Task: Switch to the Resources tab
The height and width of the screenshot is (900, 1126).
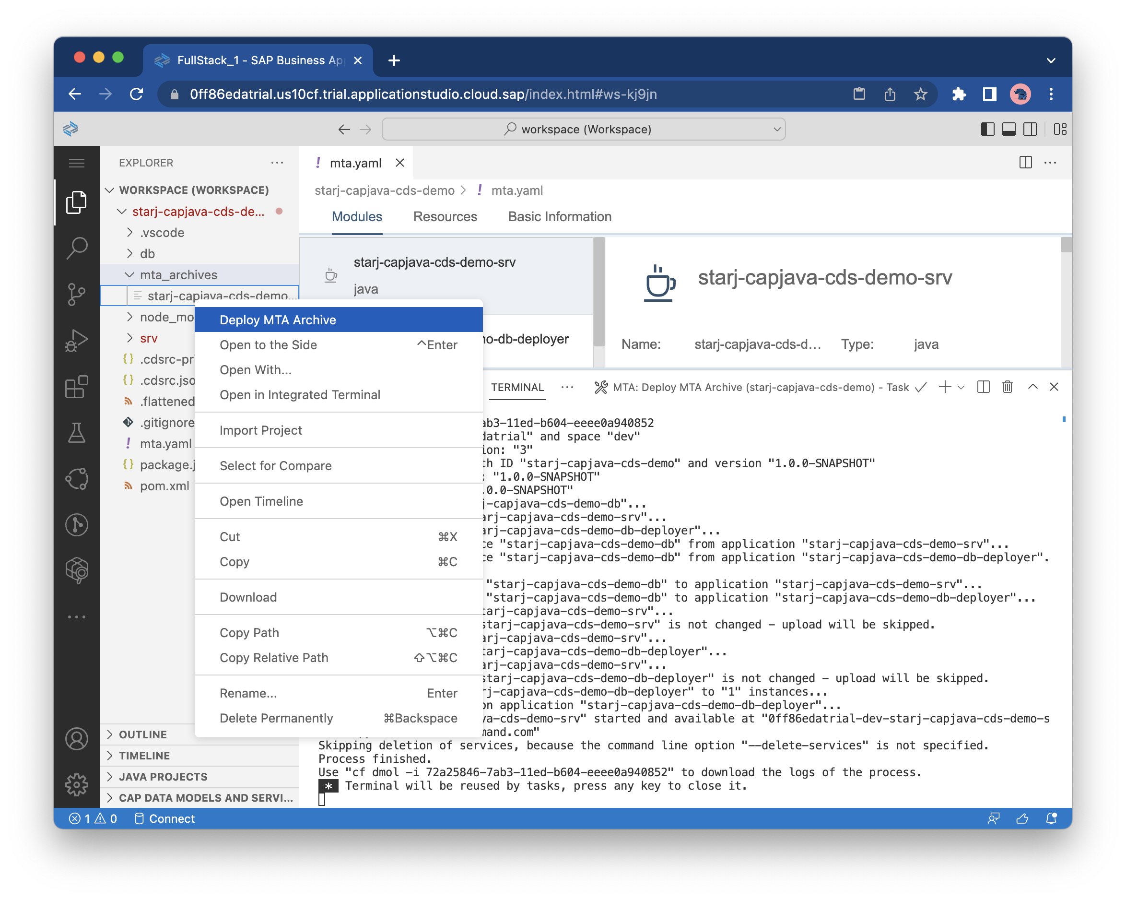Action: click(445, 217)
